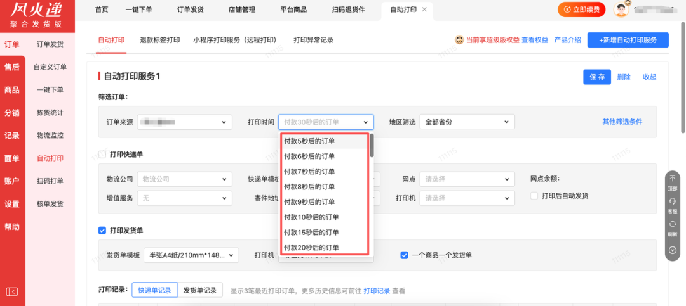Open the 地区筛选 全部省份 dropdown
The image size is (686, 306).
pos(467,122)
